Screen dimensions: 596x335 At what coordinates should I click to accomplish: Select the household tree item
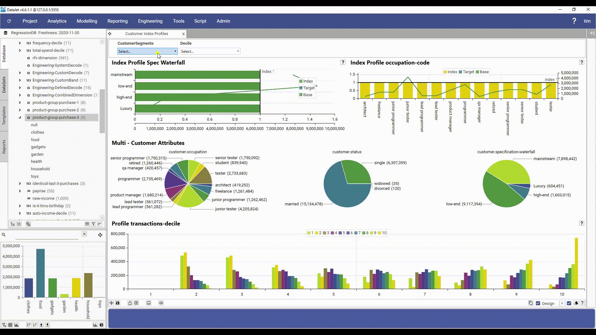40,169
